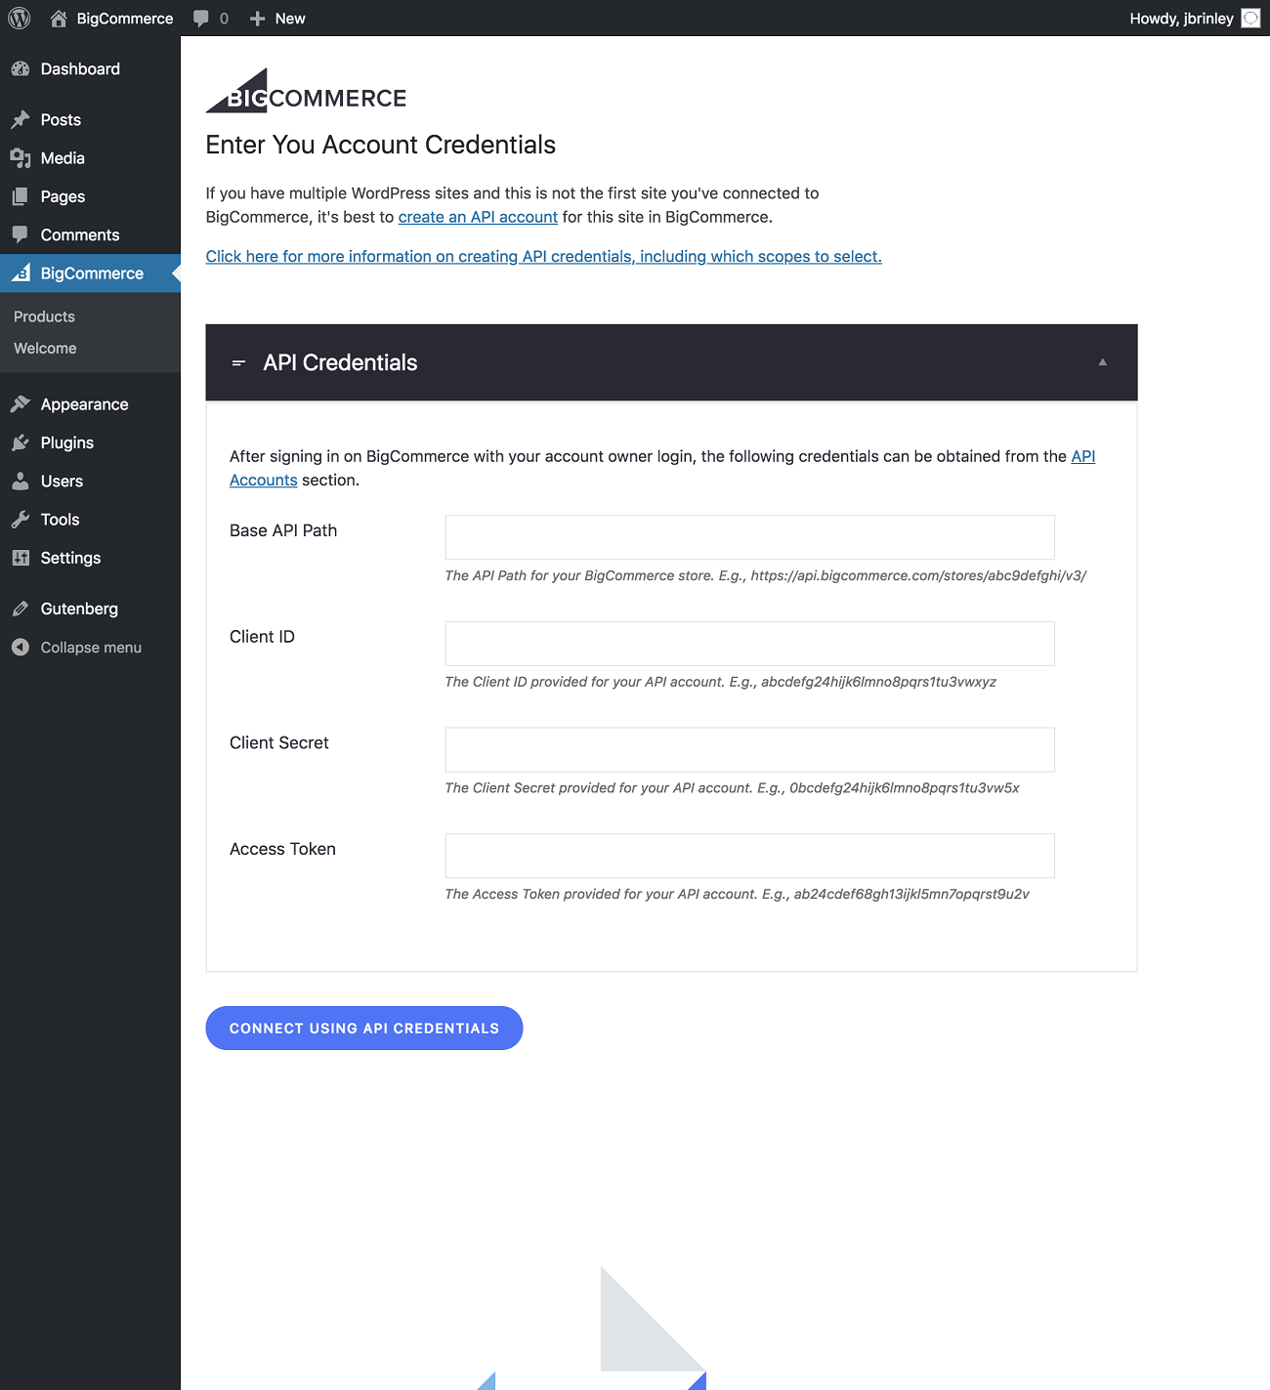Open the jbrinley user avatar
Screen dimensions: 1270x1390
[1250, 19]
